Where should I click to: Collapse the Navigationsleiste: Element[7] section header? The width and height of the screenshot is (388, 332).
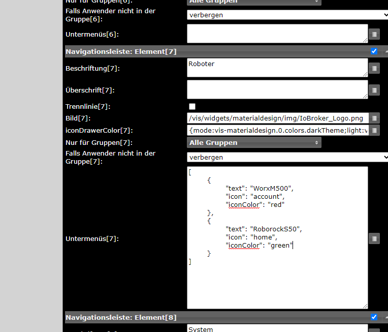(386, 51)
